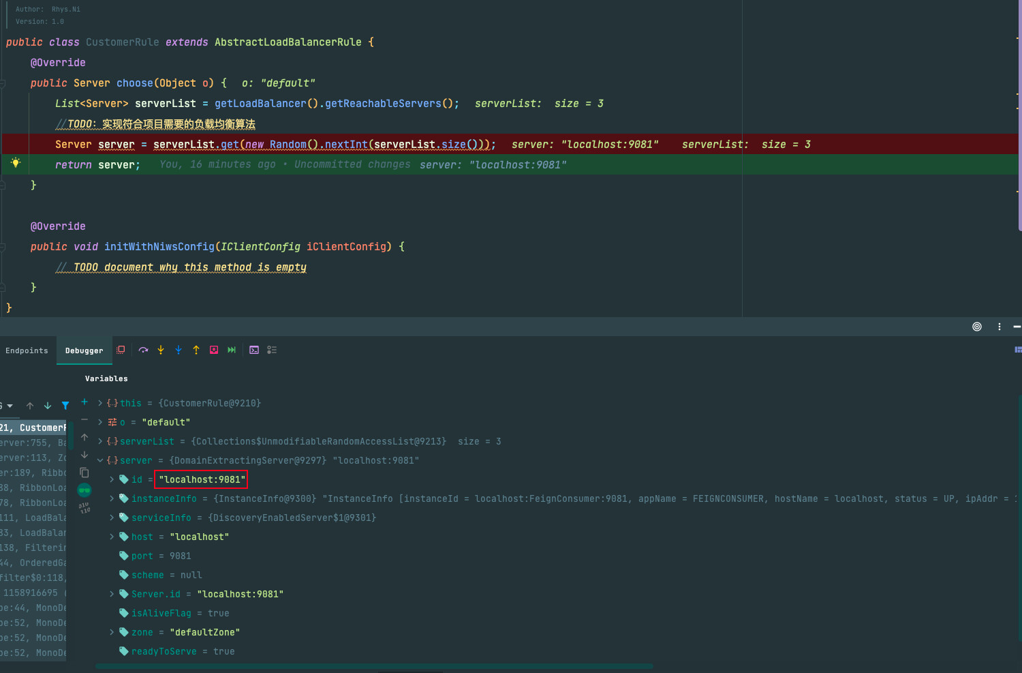The height and width of the screenshot is (673, 1022).
Task: Select the 'er:189, Ribbo' stack frame
Action: 33,473
